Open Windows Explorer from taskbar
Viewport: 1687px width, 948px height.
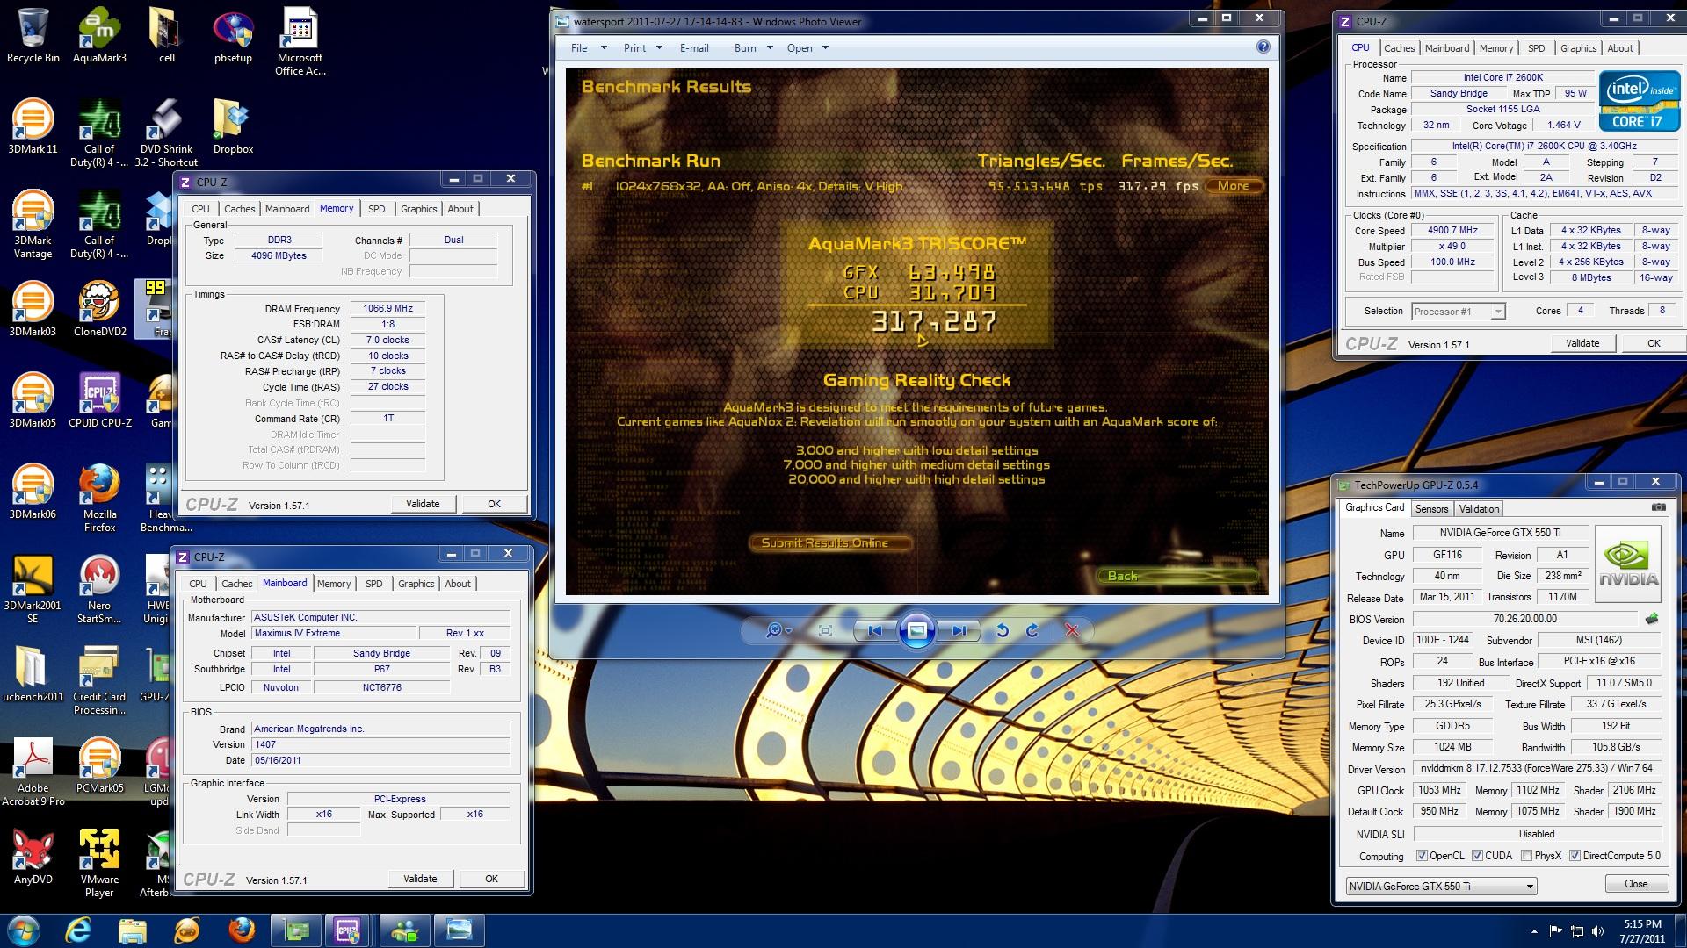click(132, 930)
